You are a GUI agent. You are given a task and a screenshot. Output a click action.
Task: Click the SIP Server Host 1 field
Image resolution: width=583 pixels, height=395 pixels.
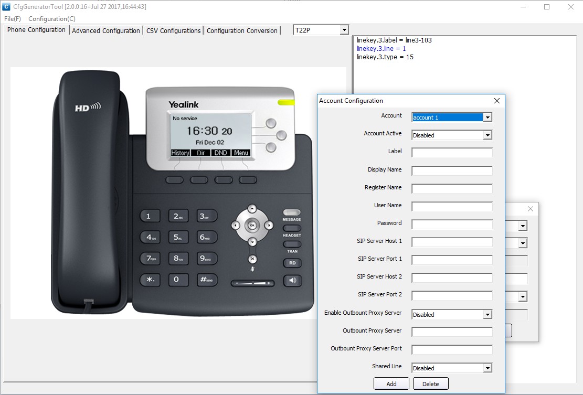[x=452, y=242]
